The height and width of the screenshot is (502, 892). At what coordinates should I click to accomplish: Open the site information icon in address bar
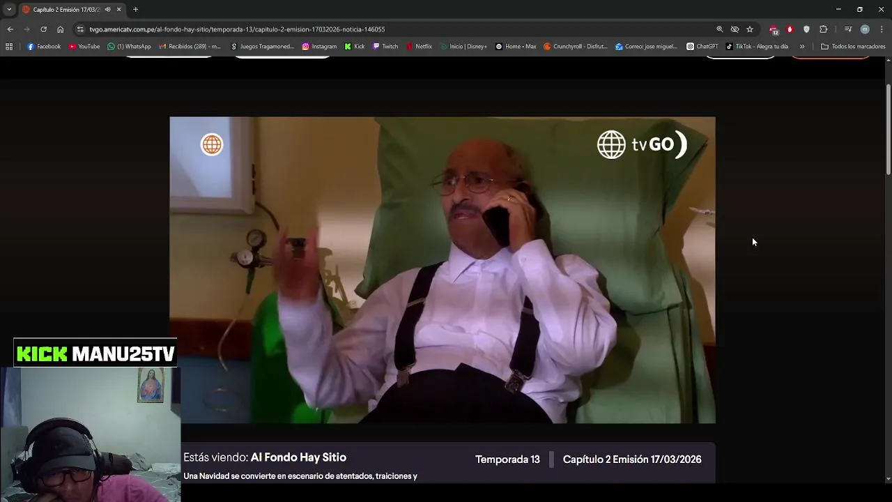81,29
